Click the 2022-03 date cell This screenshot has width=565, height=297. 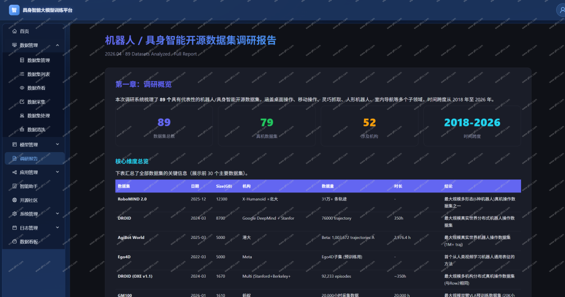198,257
